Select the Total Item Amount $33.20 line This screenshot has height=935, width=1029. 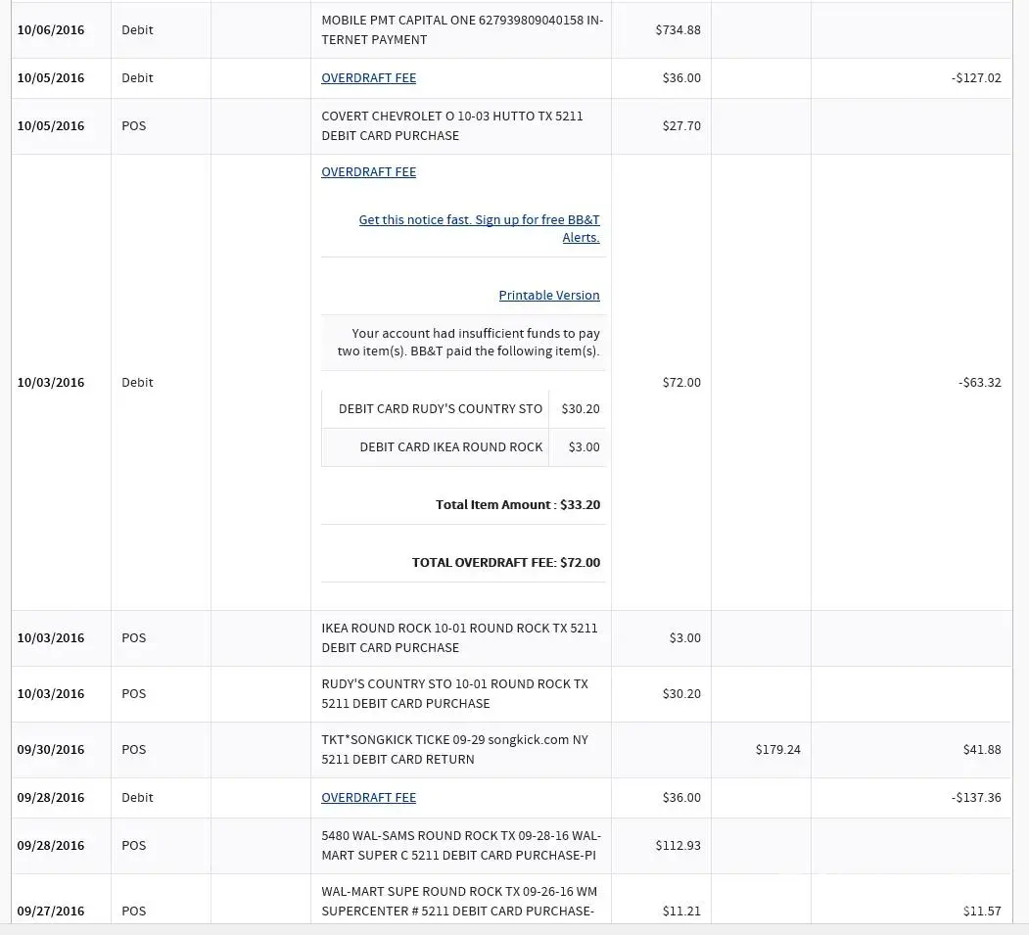[517, 505]
